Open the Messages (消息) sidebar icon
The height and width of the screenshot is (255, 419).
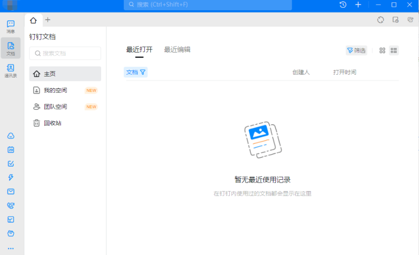tap(11, 27)
